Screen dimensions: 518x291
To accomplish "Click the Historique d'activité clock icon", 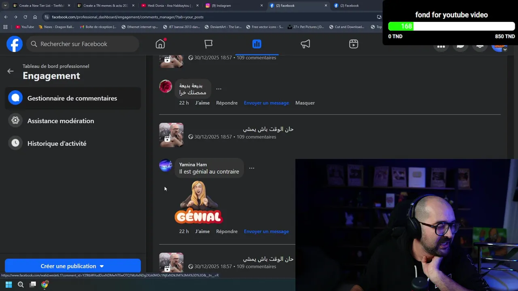I will pyautogui.click(x=15, y=143).
